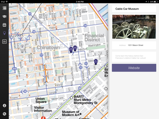Open the search magnifier icon
The image size is (159, 119).
coord(4,114)
